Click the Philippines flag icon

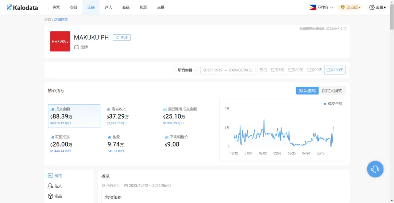tap(313, 8)
